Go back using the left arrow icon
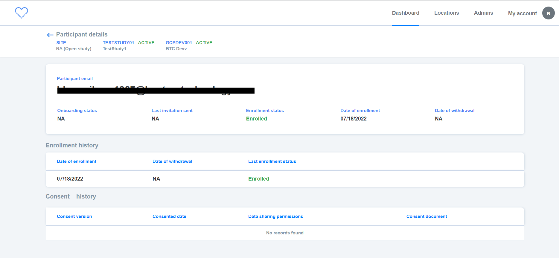559x258 pixels. (50, 35)
